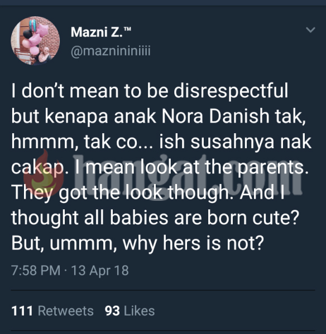326x334 pixels.
Task: Click the 13 Apr 18 date
Action: click(x=100, y=271)
